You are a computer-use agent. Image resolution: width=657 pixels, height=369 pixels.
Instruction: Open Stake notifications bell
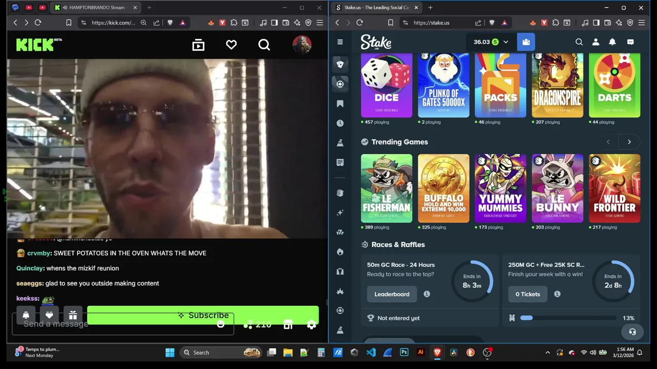[x=612, y=42]
